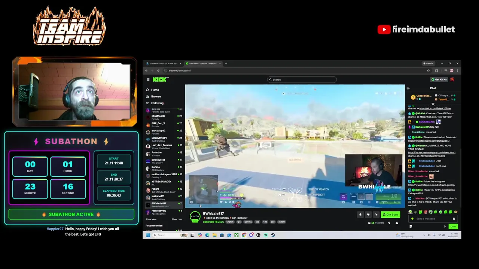Select Half_Azz_Famous channel in sidebar

click(x=164, y=146)
